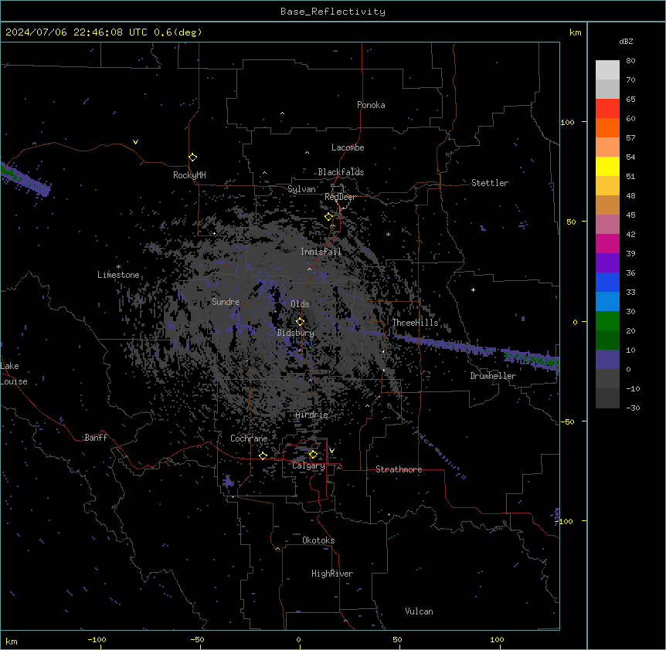
Task: Click the dBZ legend heading
Action: [626, 42]
